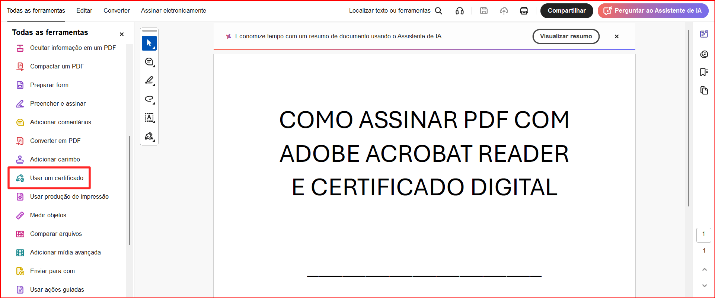The height and width of the screenshot is (298, 715).
Task: Click the current page number box
Action: click(704, 235)
